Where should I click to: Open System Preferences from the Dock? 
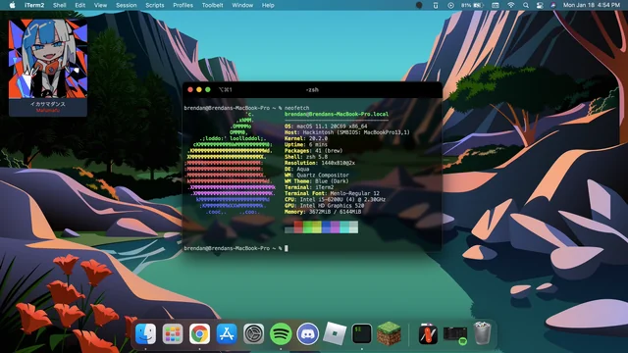point(253,333)
